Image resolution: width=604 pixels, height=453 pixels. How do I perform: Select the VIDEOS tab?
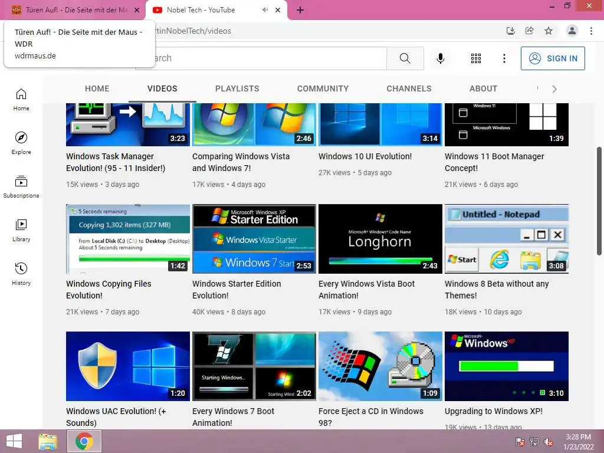click(162, 88)
